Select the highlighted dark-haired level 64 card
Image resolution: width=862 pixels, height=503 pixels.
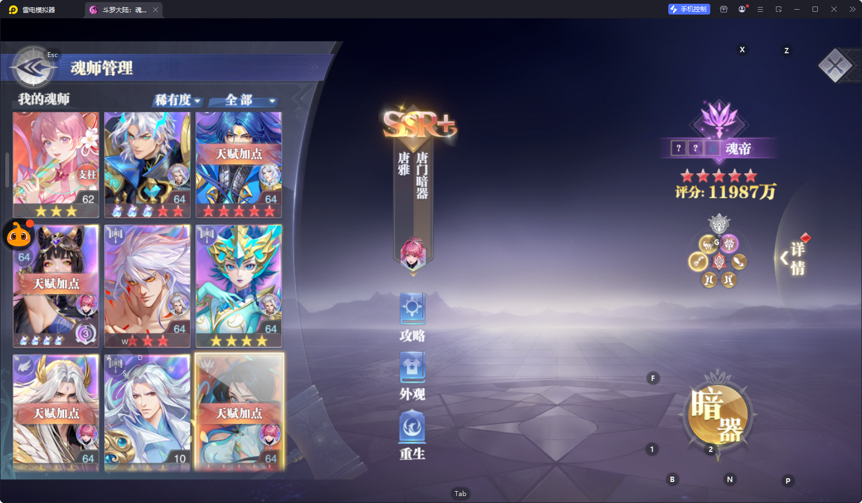tap(239, 412)
